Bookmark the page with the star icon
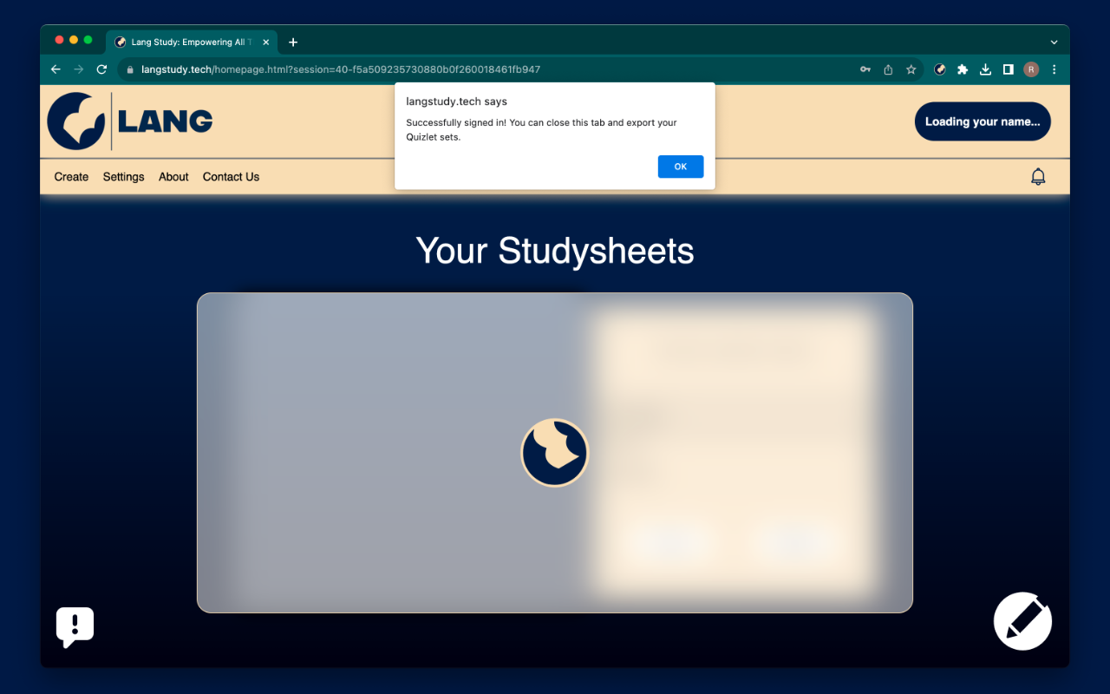Screen dimensions: 1110x694 pos(911,69)
